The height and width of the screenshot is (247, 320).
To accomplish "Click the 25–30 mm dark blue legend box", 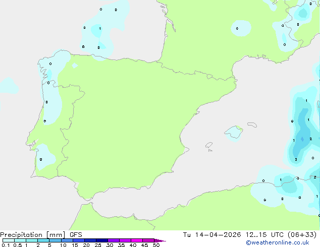I will pyautogui.click(x=101, y=240).
